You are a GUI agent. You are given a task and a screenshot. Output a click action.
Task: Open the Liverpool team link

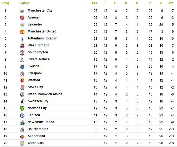point(34,73)
